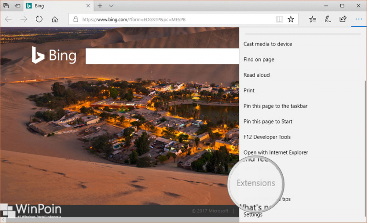The width and height of the screenshot is (367, 223).
Task: Click the Share page icon
Action: click(343, 19)
